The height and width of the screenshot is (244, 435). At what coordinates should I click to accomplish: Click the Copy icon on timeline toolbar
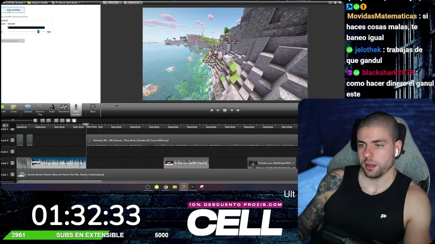tap(68, 121)
